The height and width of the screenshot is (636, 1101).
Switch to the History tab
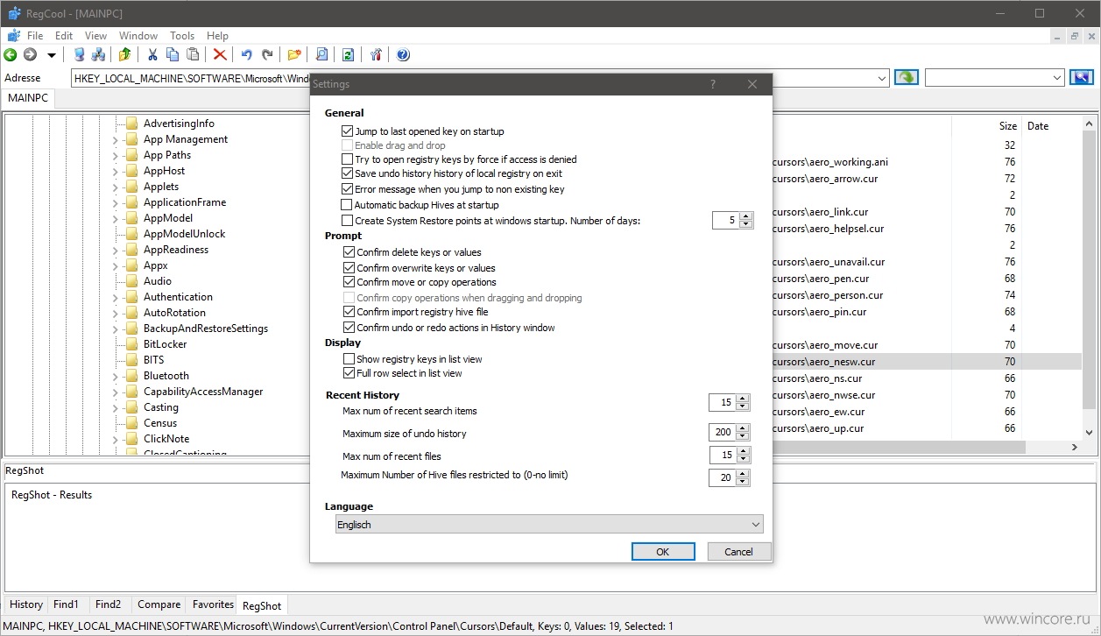point(26,604)
